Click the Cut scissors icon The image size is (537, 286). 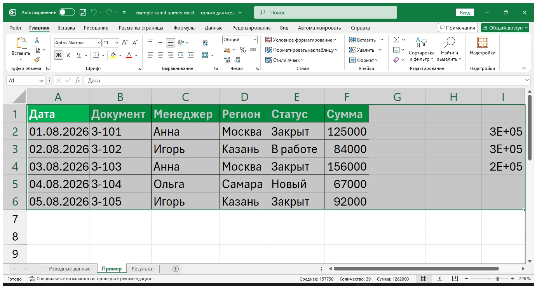[37, 40]
